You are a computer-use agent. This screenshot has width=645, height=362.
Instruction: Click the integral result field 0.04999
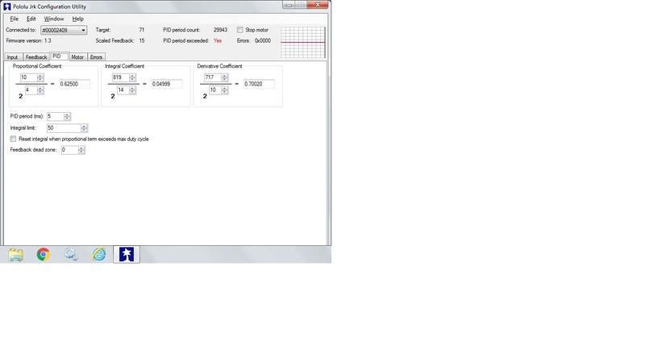tap(167, 84)
